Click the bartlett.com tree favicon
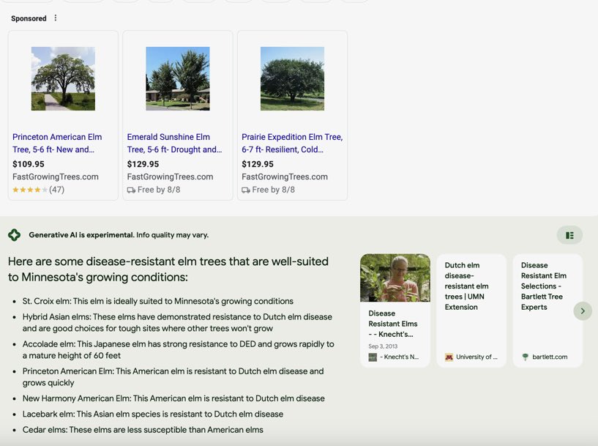The width and height of the screenshot is (598, 446). pos(526,357)
